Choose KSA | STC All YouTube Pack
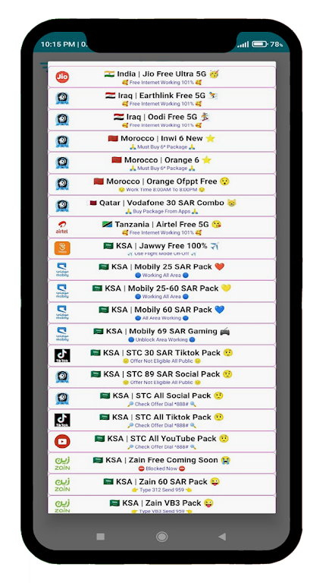 coord(162,442)
